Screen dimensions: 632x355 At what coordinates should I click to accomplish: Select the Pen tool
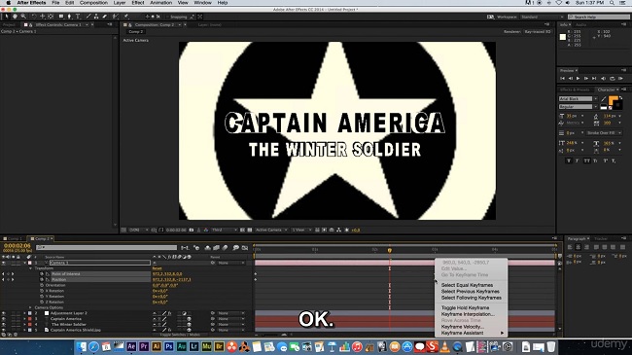pos(69,17)
